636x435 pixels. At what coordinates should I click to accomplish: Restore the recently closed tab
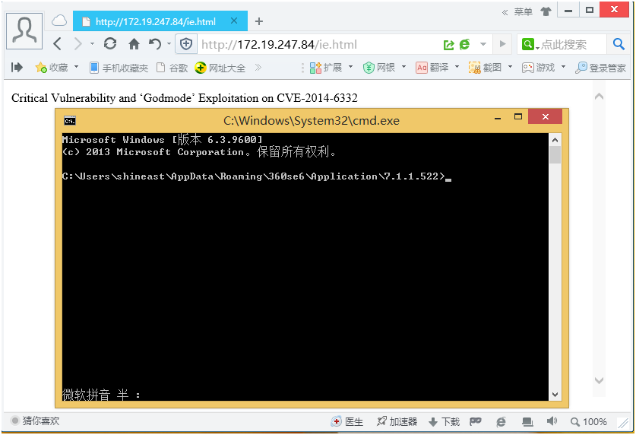point(155,44)
